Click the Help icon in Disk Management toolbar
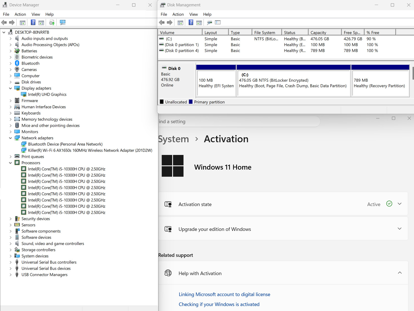414x311 pixels. tap(191, 22)
